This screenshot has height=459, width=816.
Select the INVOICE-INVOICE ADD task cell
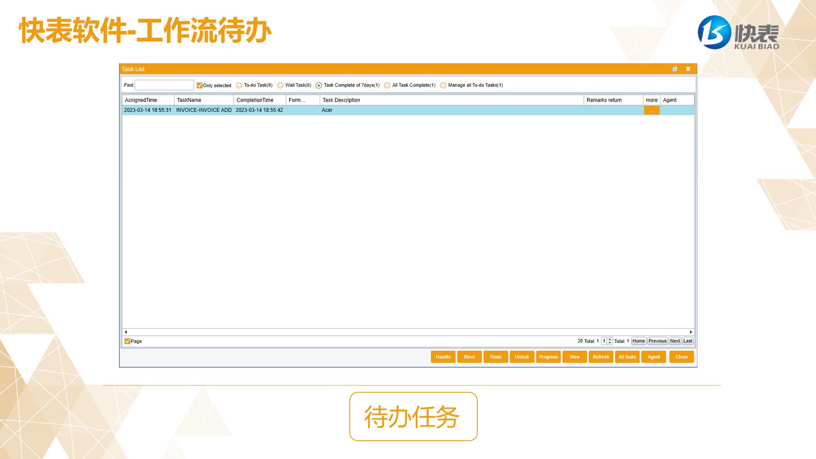tap(204, 110)
